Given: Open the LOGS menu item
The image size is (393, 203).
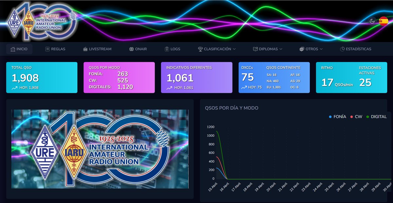Looking at the screenshot, I should pos(172,49).
